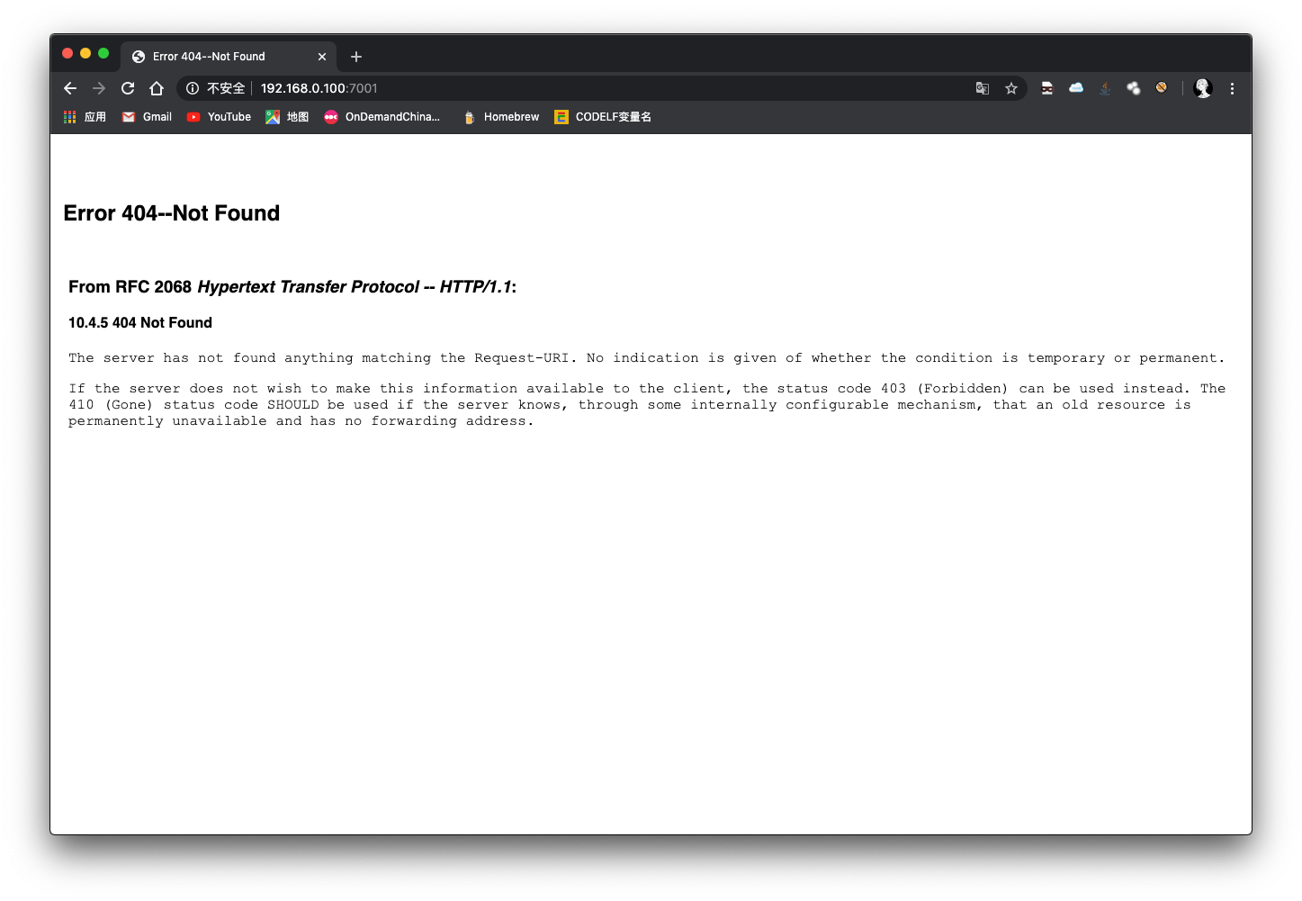Click the Java coffee cup extension icon

pyautogui.click(x=1104, y=88)
